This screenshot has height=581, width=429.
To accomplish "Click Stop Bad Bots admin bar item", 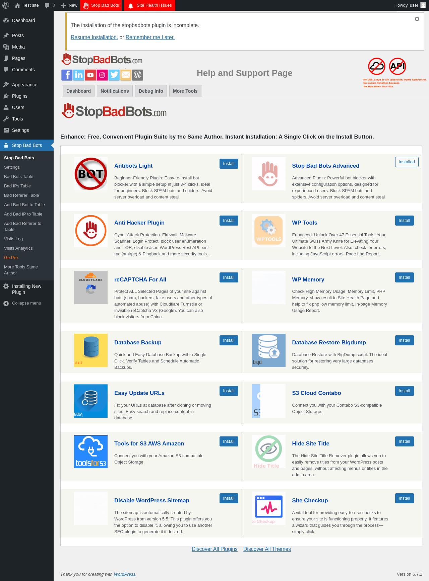I will [x=101, y=5].
